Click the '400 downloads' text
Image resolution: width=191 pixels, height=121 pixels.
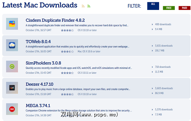tap(163, 24)
